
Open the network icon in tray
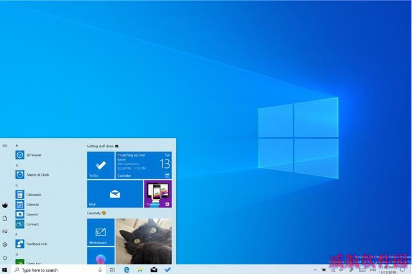333,270
